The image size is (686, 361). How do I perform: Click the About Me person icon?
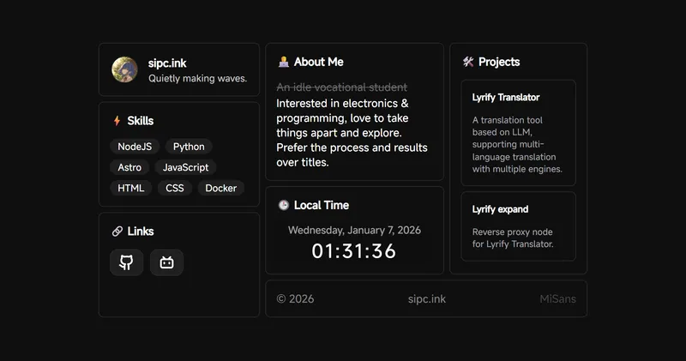tap(283, 62)
